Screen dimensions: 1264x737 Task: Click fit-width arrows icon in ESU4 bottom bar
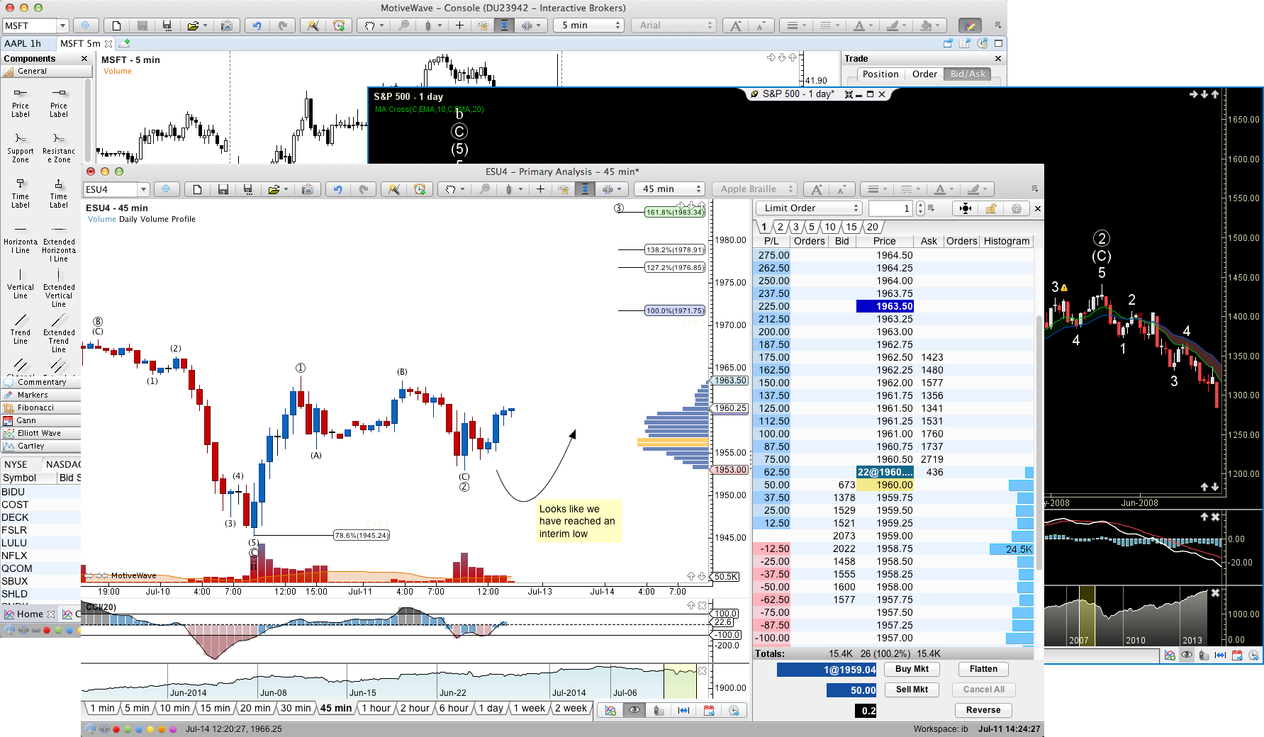click(x=683, y=710)
